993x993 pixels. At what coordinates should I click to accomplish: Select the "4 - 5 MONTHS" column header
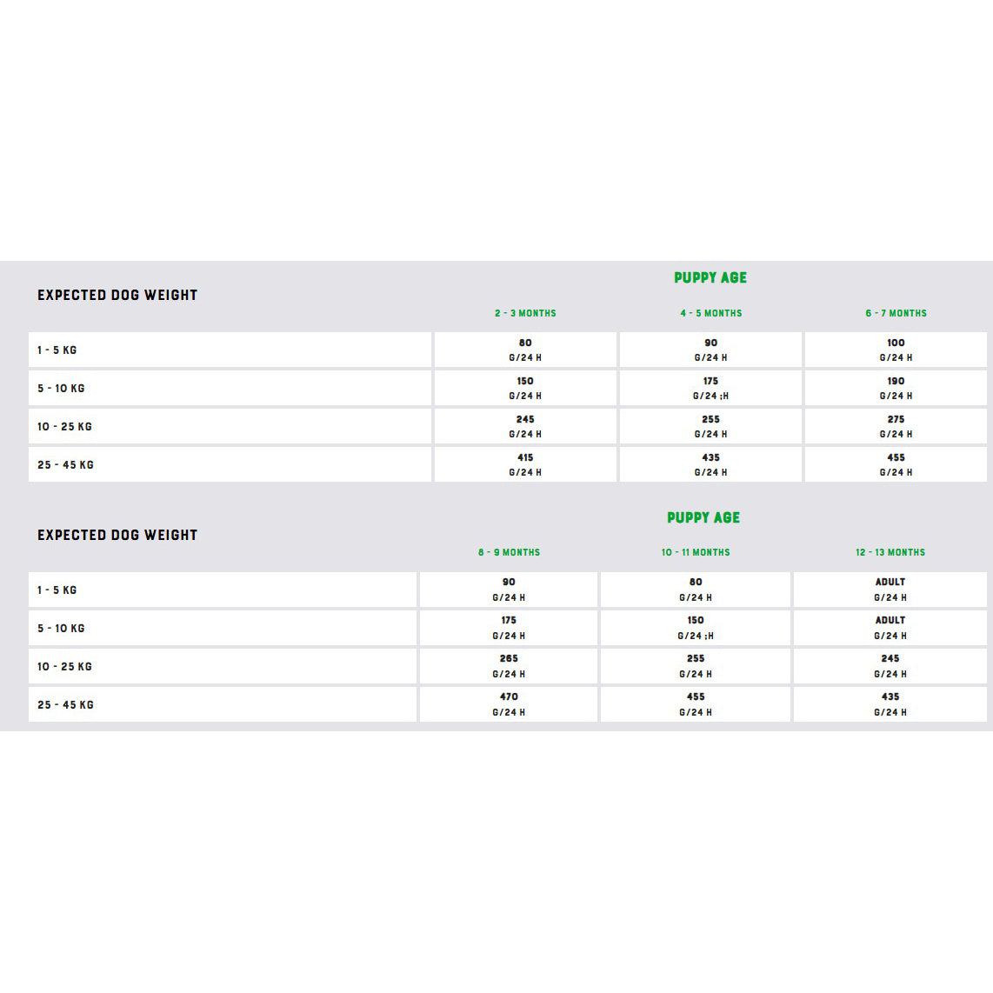click(x=711, y=313)
